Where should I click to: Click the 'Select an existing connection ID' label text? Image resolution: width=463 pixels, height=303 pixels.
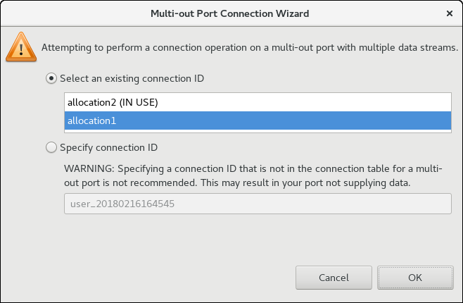(x=132, y=78)
